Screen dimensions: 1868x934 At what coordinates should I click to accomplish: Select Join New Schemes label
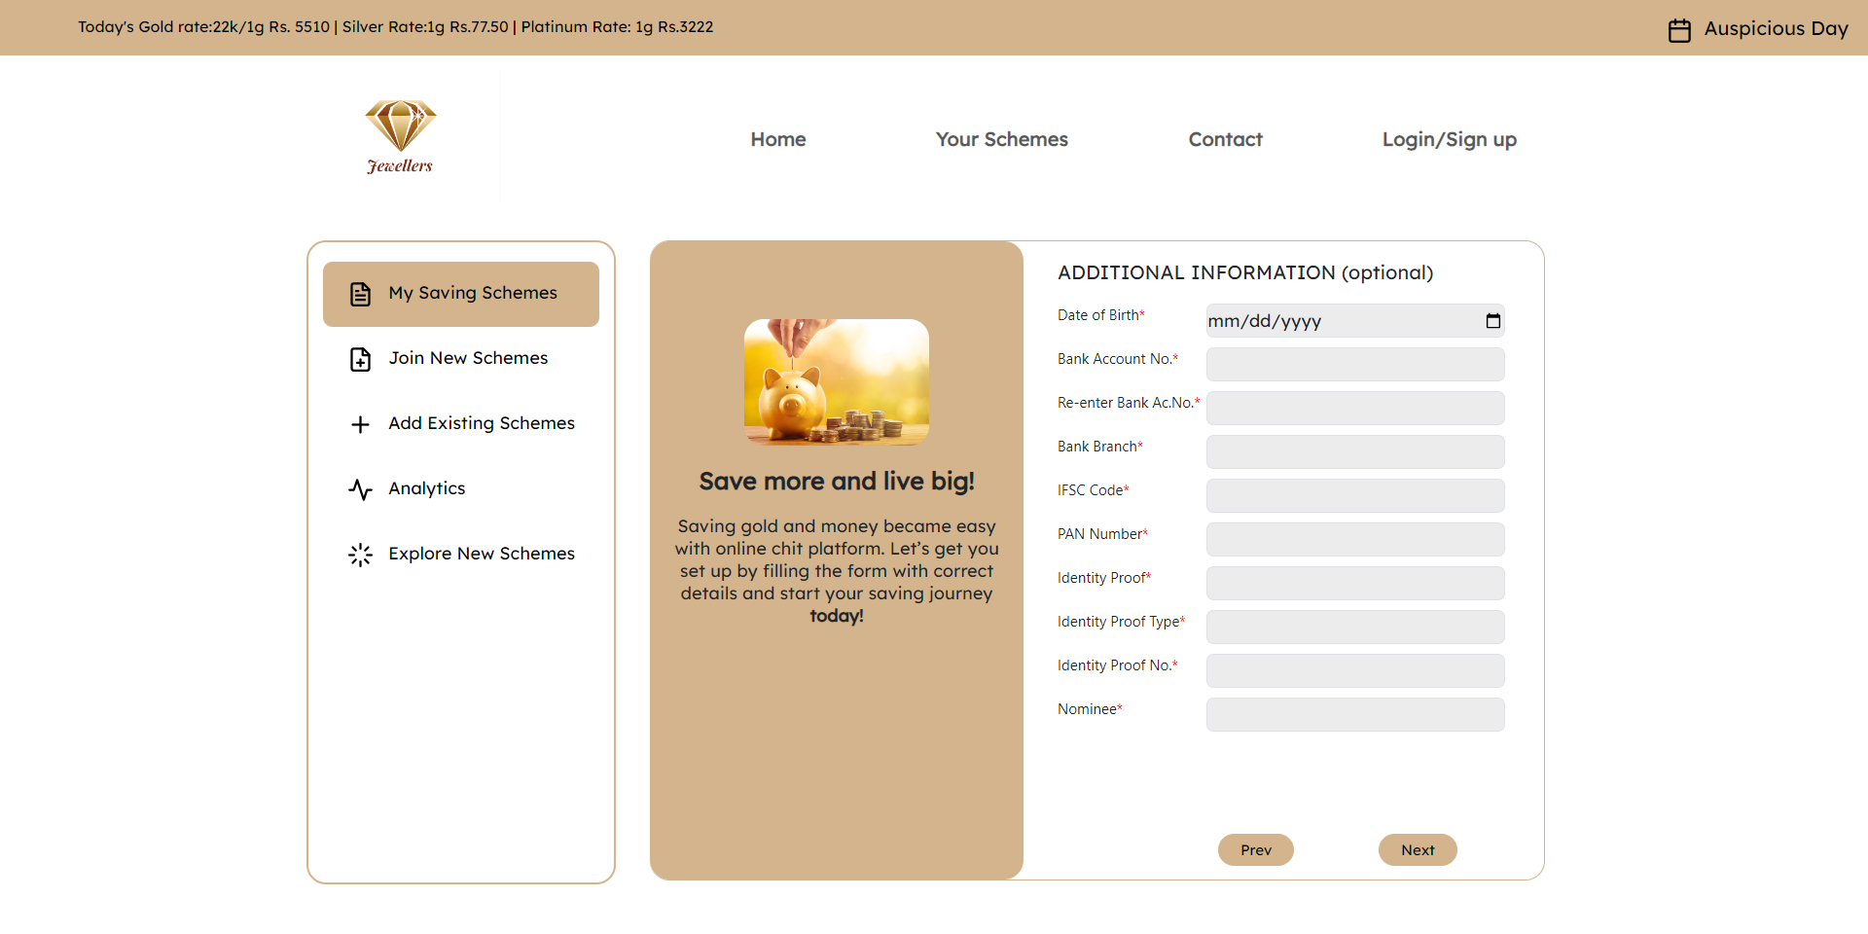coord(468,358)
